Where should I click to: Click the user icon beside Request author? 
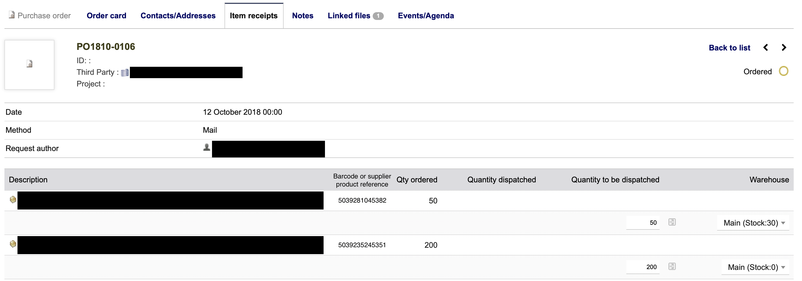pyautogui.click(x=206, y=148)
